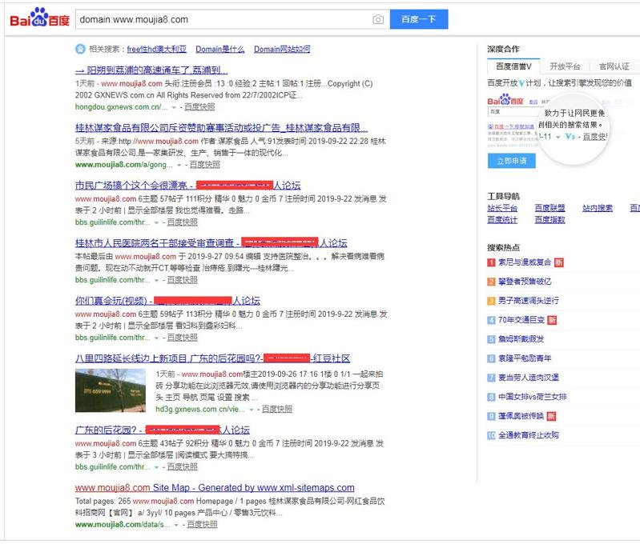The height and width of the screenshot is (548, 640).
Task: Focus the search field containing domain:www.moujia8.com
Action: click(232, 19)
